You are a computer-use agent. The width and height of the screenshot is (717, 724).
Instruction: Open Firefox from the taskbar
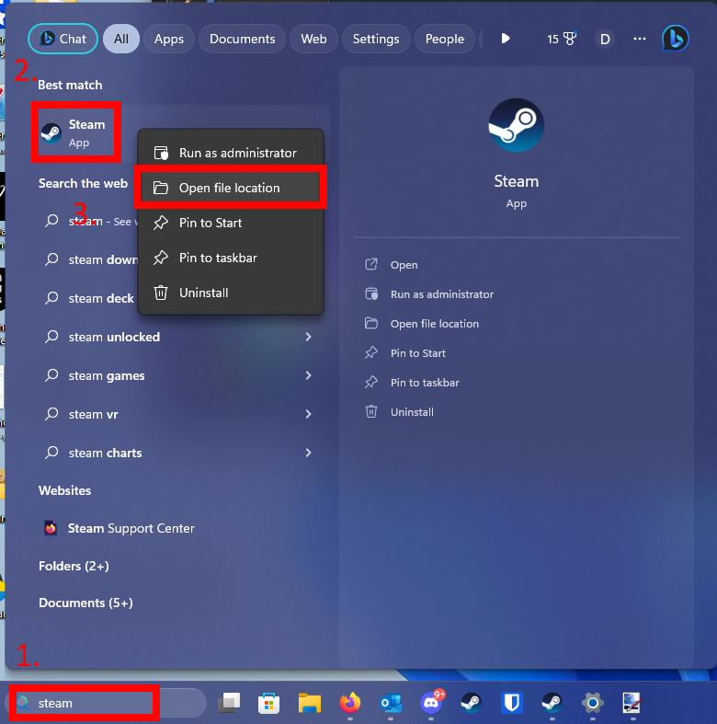(x=350, y=703)
